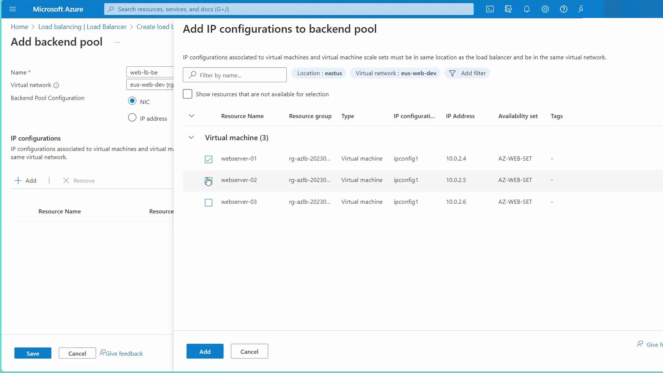Open the Azure portal hamburger menu

[13, 9]
